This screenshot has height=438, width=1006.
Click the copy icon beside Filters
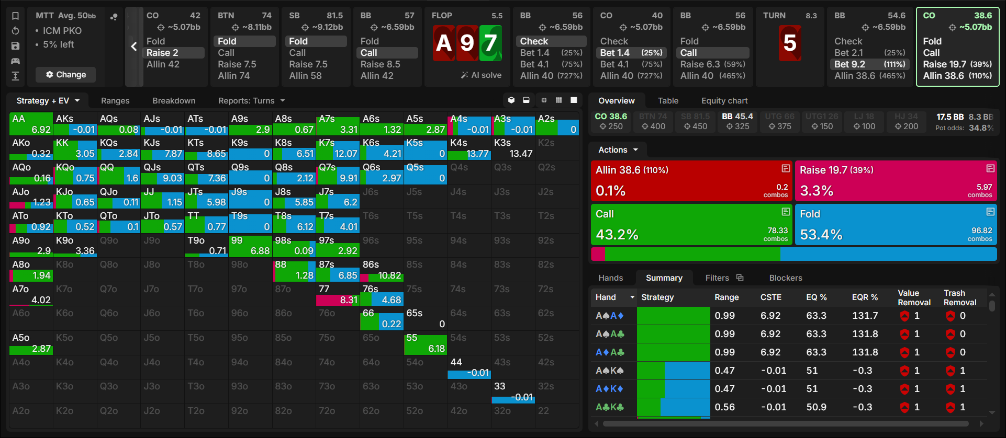pos(740,278)
